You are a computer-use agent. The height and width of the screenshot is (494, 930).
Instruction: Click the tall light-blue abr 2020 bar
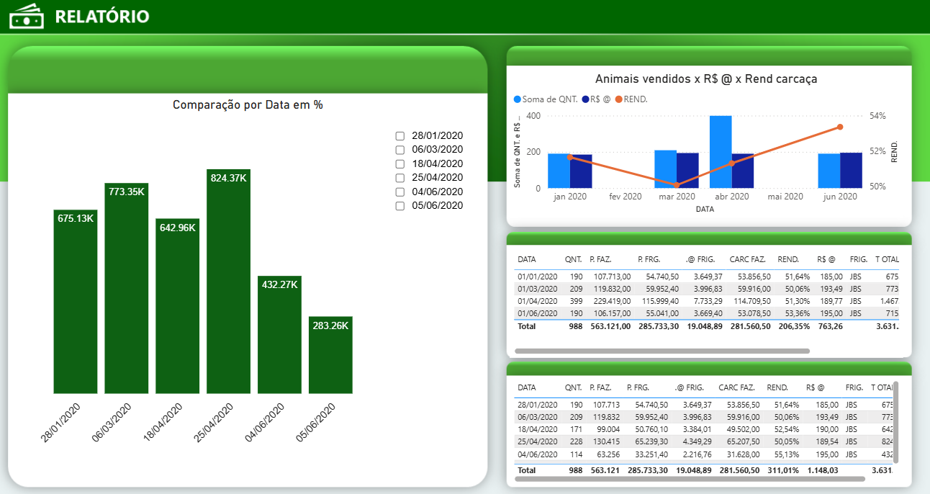[721, 151]
